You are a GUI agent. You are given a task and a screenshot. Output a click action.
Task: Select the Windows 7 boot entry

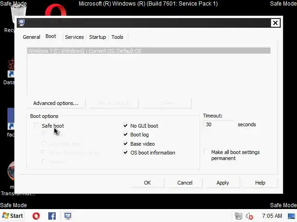click(149, 51)
